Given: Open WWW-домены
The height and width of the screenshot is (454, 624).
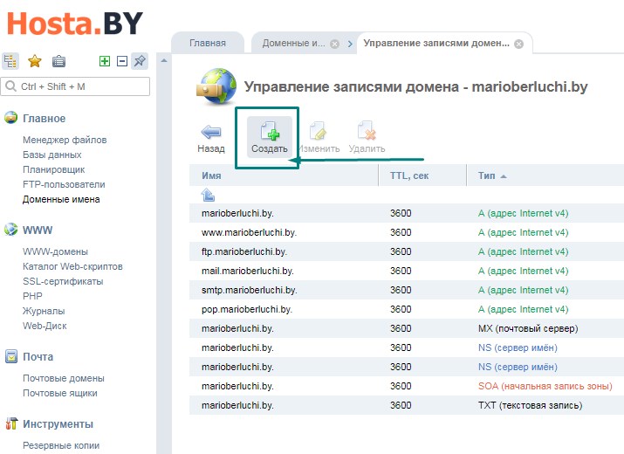Looking at the screenshot, I should point(55,251).
